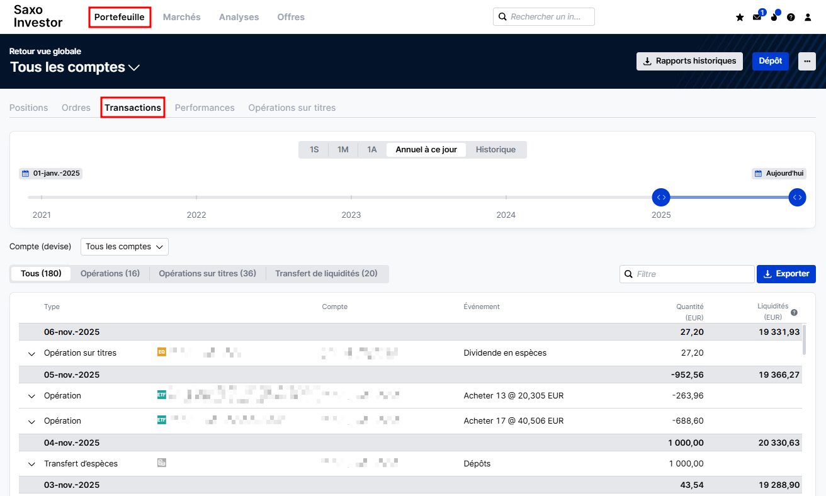Open the messages envelope icon
This screenshot has width=826, height=496.
tap(757, 18)
